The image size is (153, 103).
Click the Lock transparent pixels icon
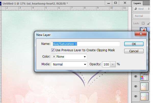click(143, 23)
